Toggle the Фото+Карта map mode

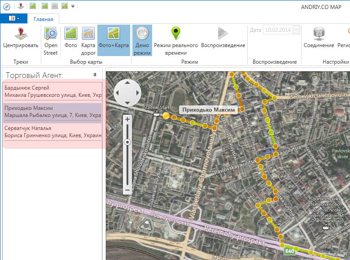[x=114, y=40]
